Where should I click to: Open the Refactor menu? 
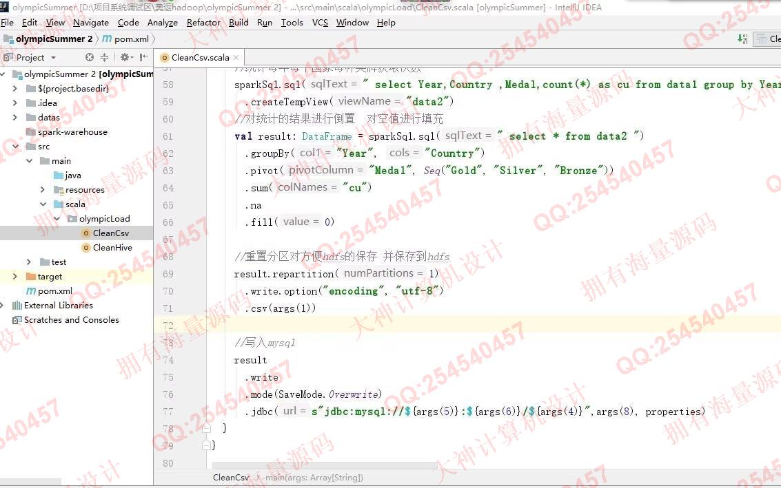[x=203, y=23]
